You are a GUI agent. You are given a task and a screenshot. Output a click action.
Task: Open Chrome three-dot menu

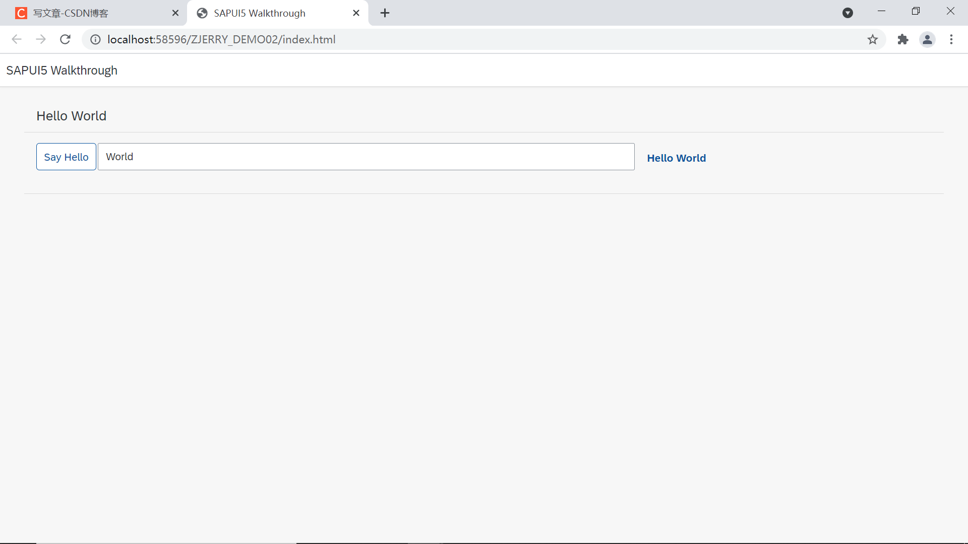(951, 39)
